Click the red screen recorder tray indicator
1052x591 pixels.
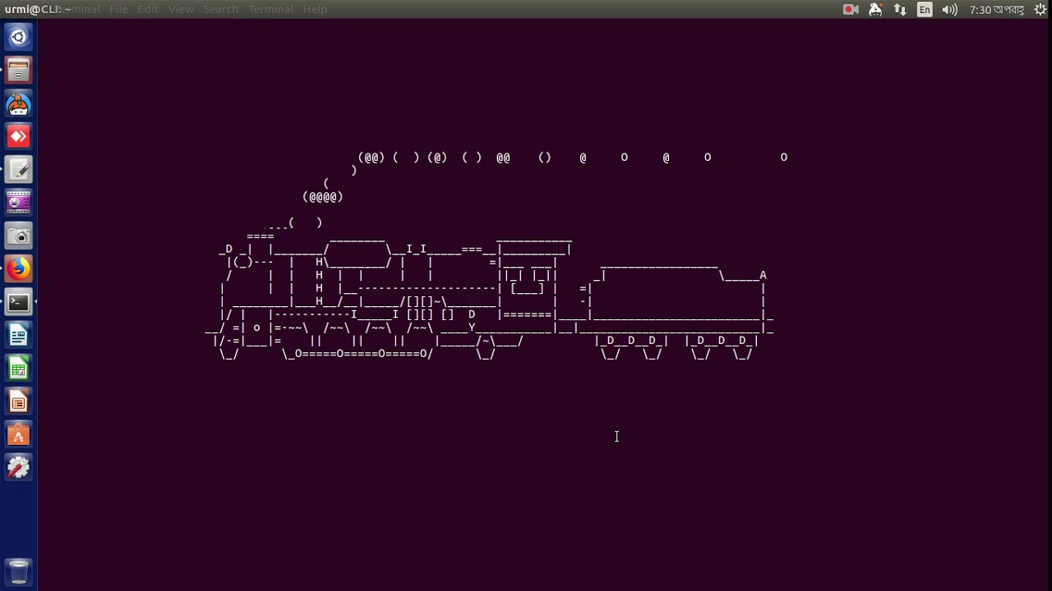coord(851,9)
